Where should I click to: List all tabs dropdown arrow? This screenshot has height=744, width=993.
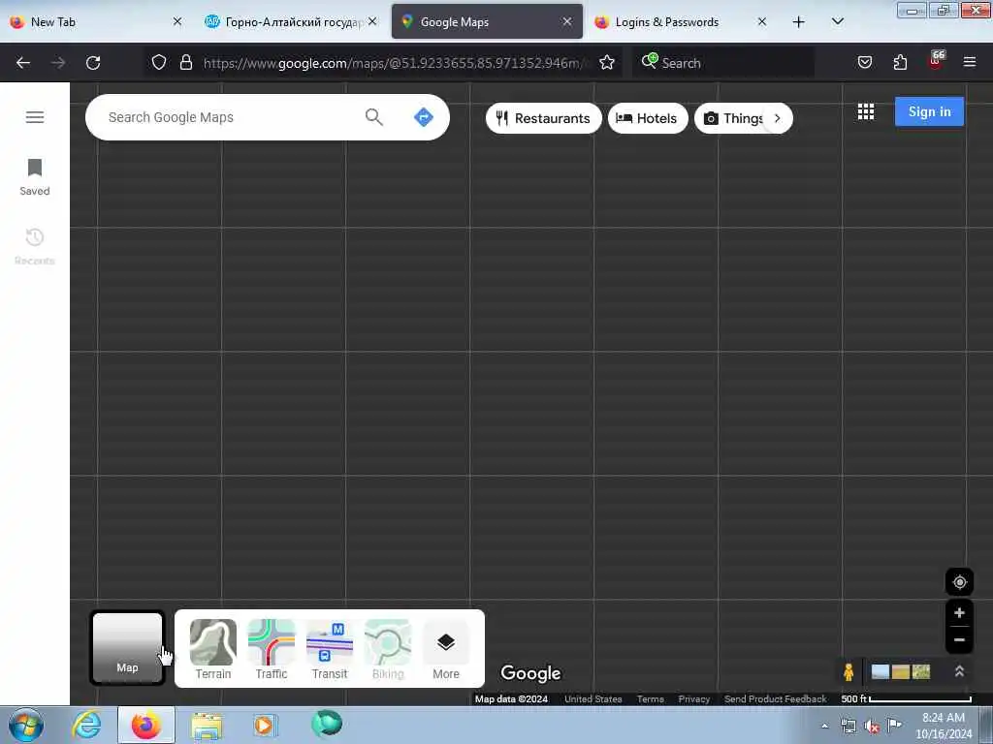837,22
